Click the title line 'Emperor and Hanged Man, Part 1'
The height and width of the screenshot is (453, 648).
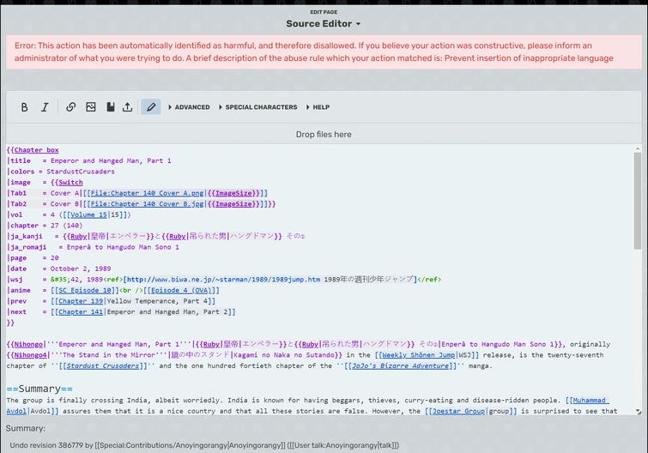pos(111,160)
